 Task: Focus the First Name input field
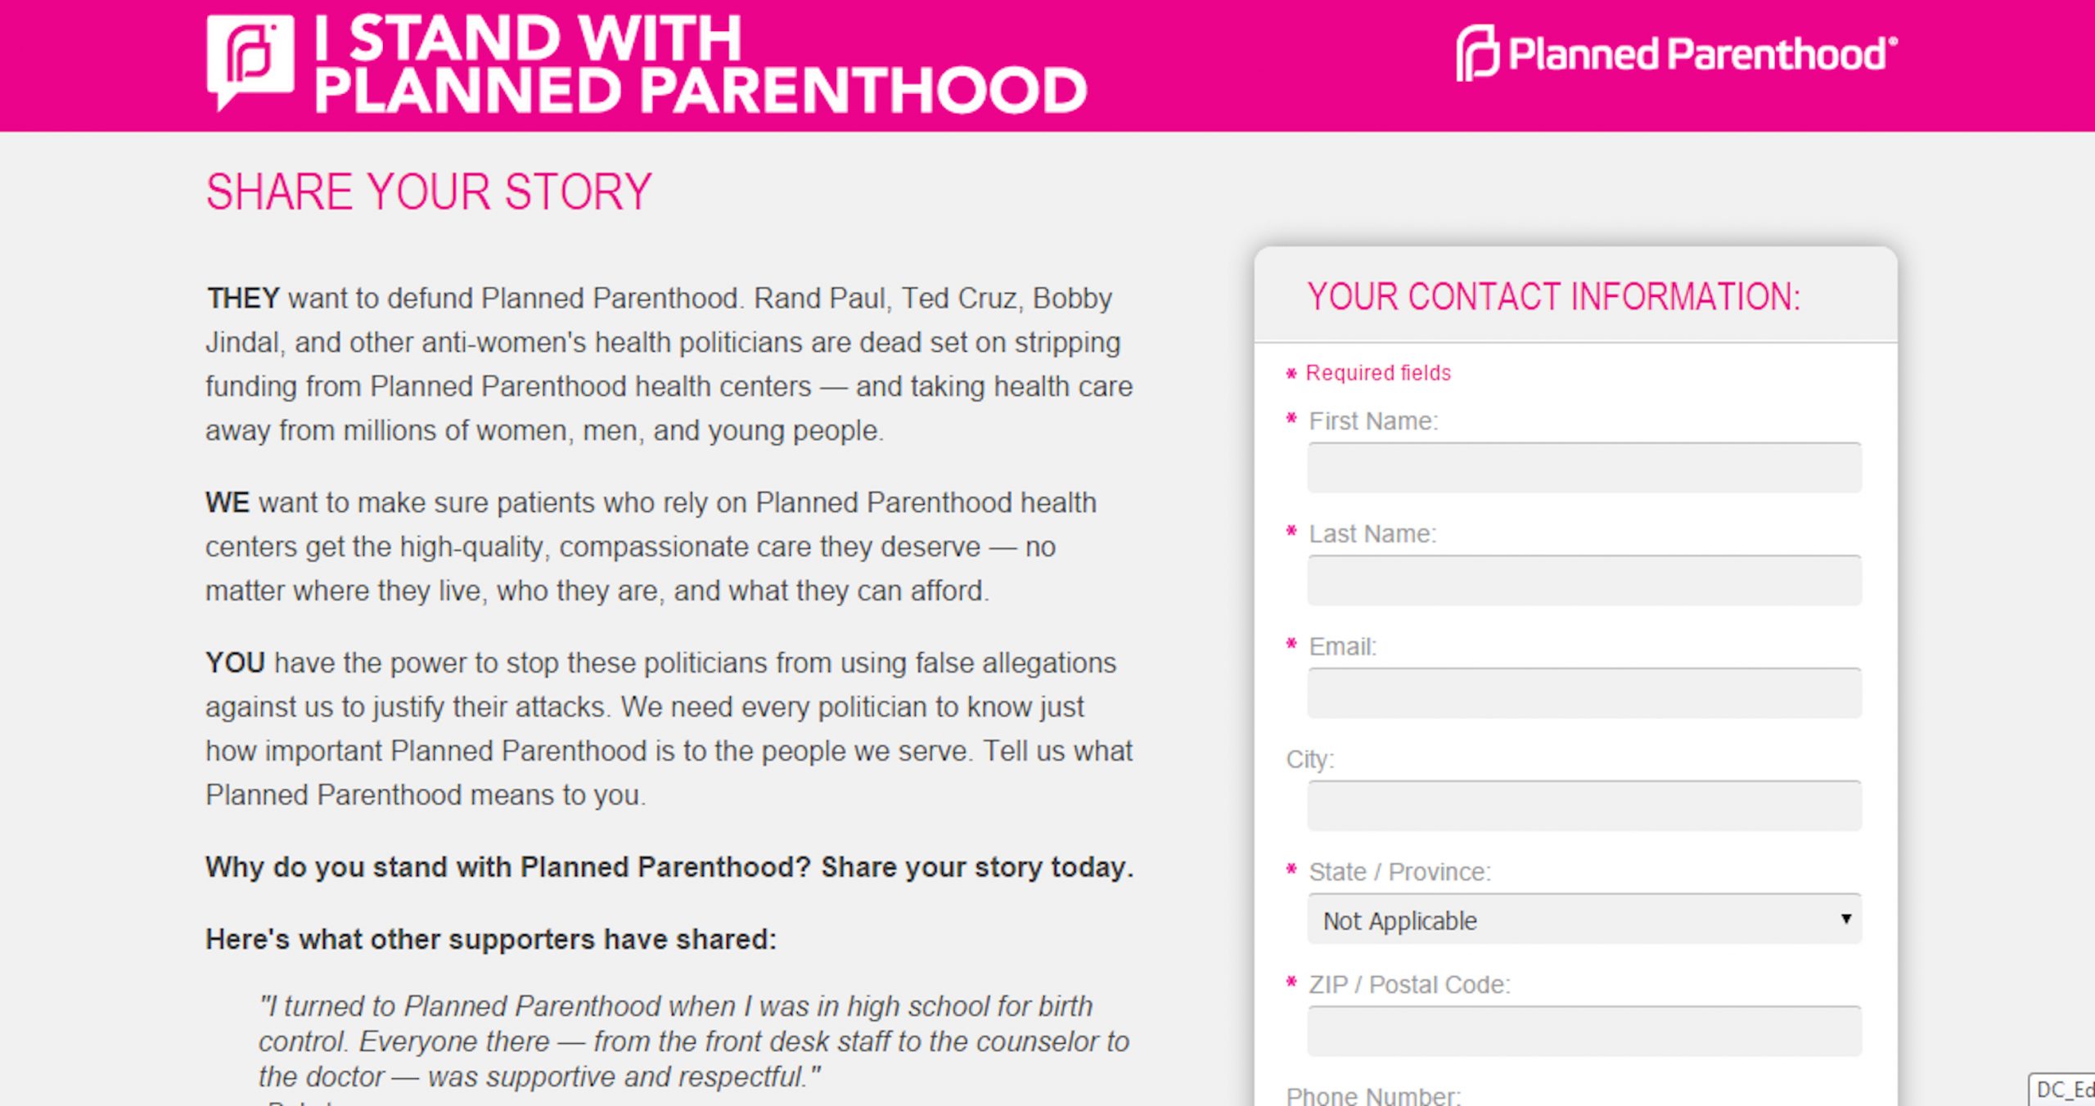pyautogui.click(x=1584, y=468)
